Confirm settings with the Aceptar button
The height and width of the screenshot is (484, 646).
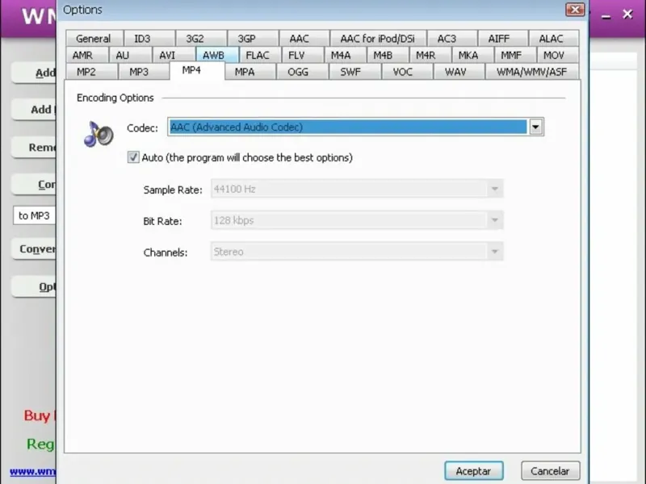pos(474,471)
